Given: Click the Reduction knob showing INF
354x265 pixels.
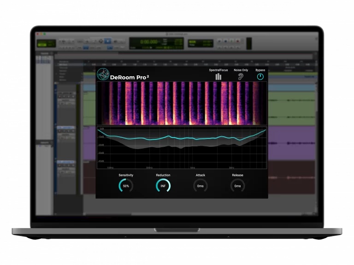Looking at the screenshot, I should [163, 186].
